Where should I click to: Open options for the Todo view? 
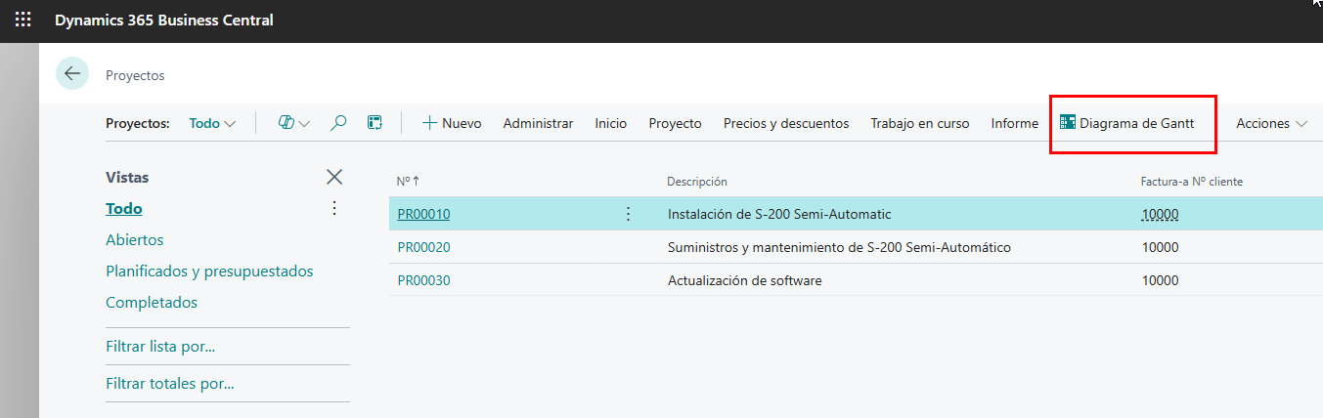[x=334, y=208]
